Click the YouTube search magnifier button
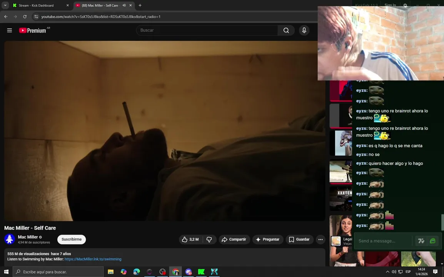This screenshot has height=277, width=444. (286, 30)
